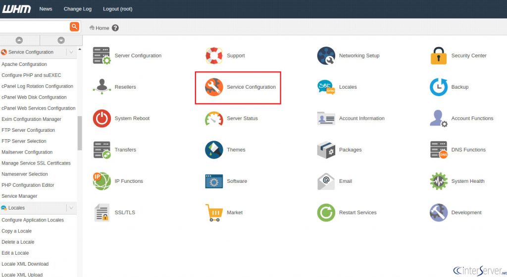Open the SSL/TLS certificate icon
Viewport: 507px width, 277px height.
point(102,213)
